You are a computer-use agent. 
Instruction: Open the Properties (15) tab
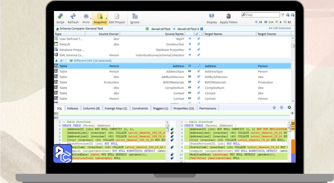pos(183,108)
